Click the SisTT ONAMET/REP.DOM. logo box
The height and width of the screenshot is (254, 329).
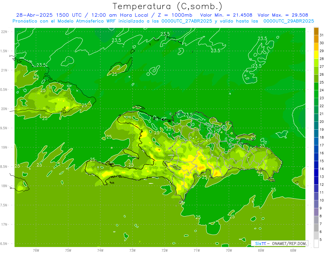pyautogui.click(x=280, y=243)
